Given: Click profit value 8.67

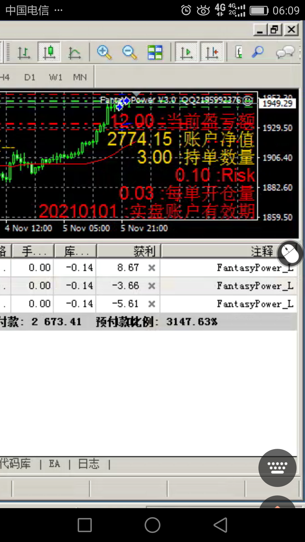Looking at the screenshot, I should pyautogui.click(x=128, y=268).
